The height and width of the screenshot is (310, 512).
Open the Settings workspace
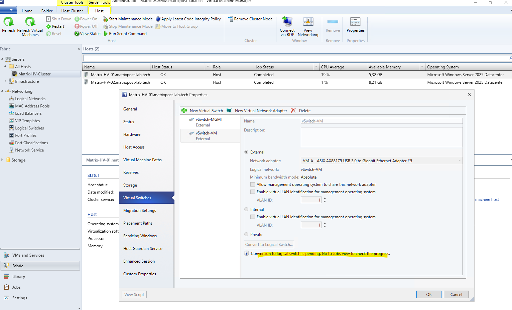40,298
